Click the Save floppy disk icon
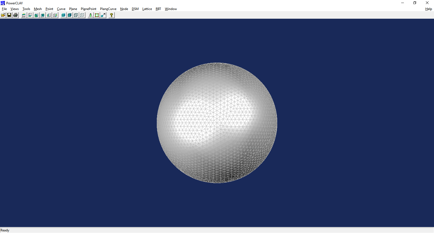 click(x=9, y=15)
